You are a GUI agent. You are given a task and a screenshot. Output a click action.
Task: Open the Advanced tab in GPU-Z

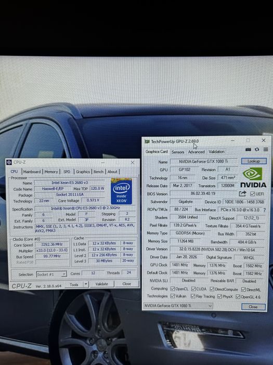tap(197, 152)
